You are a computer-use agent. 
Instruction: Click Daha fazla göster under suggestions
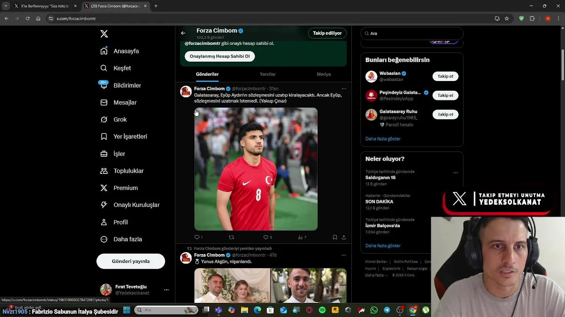click(383, 139)
